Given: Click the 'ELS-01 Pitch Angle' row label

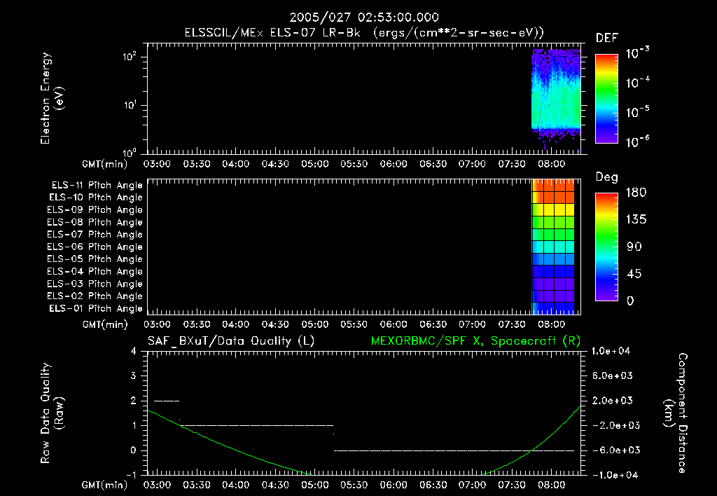Looking at the screenshot, I should click(x=95, y=308).
